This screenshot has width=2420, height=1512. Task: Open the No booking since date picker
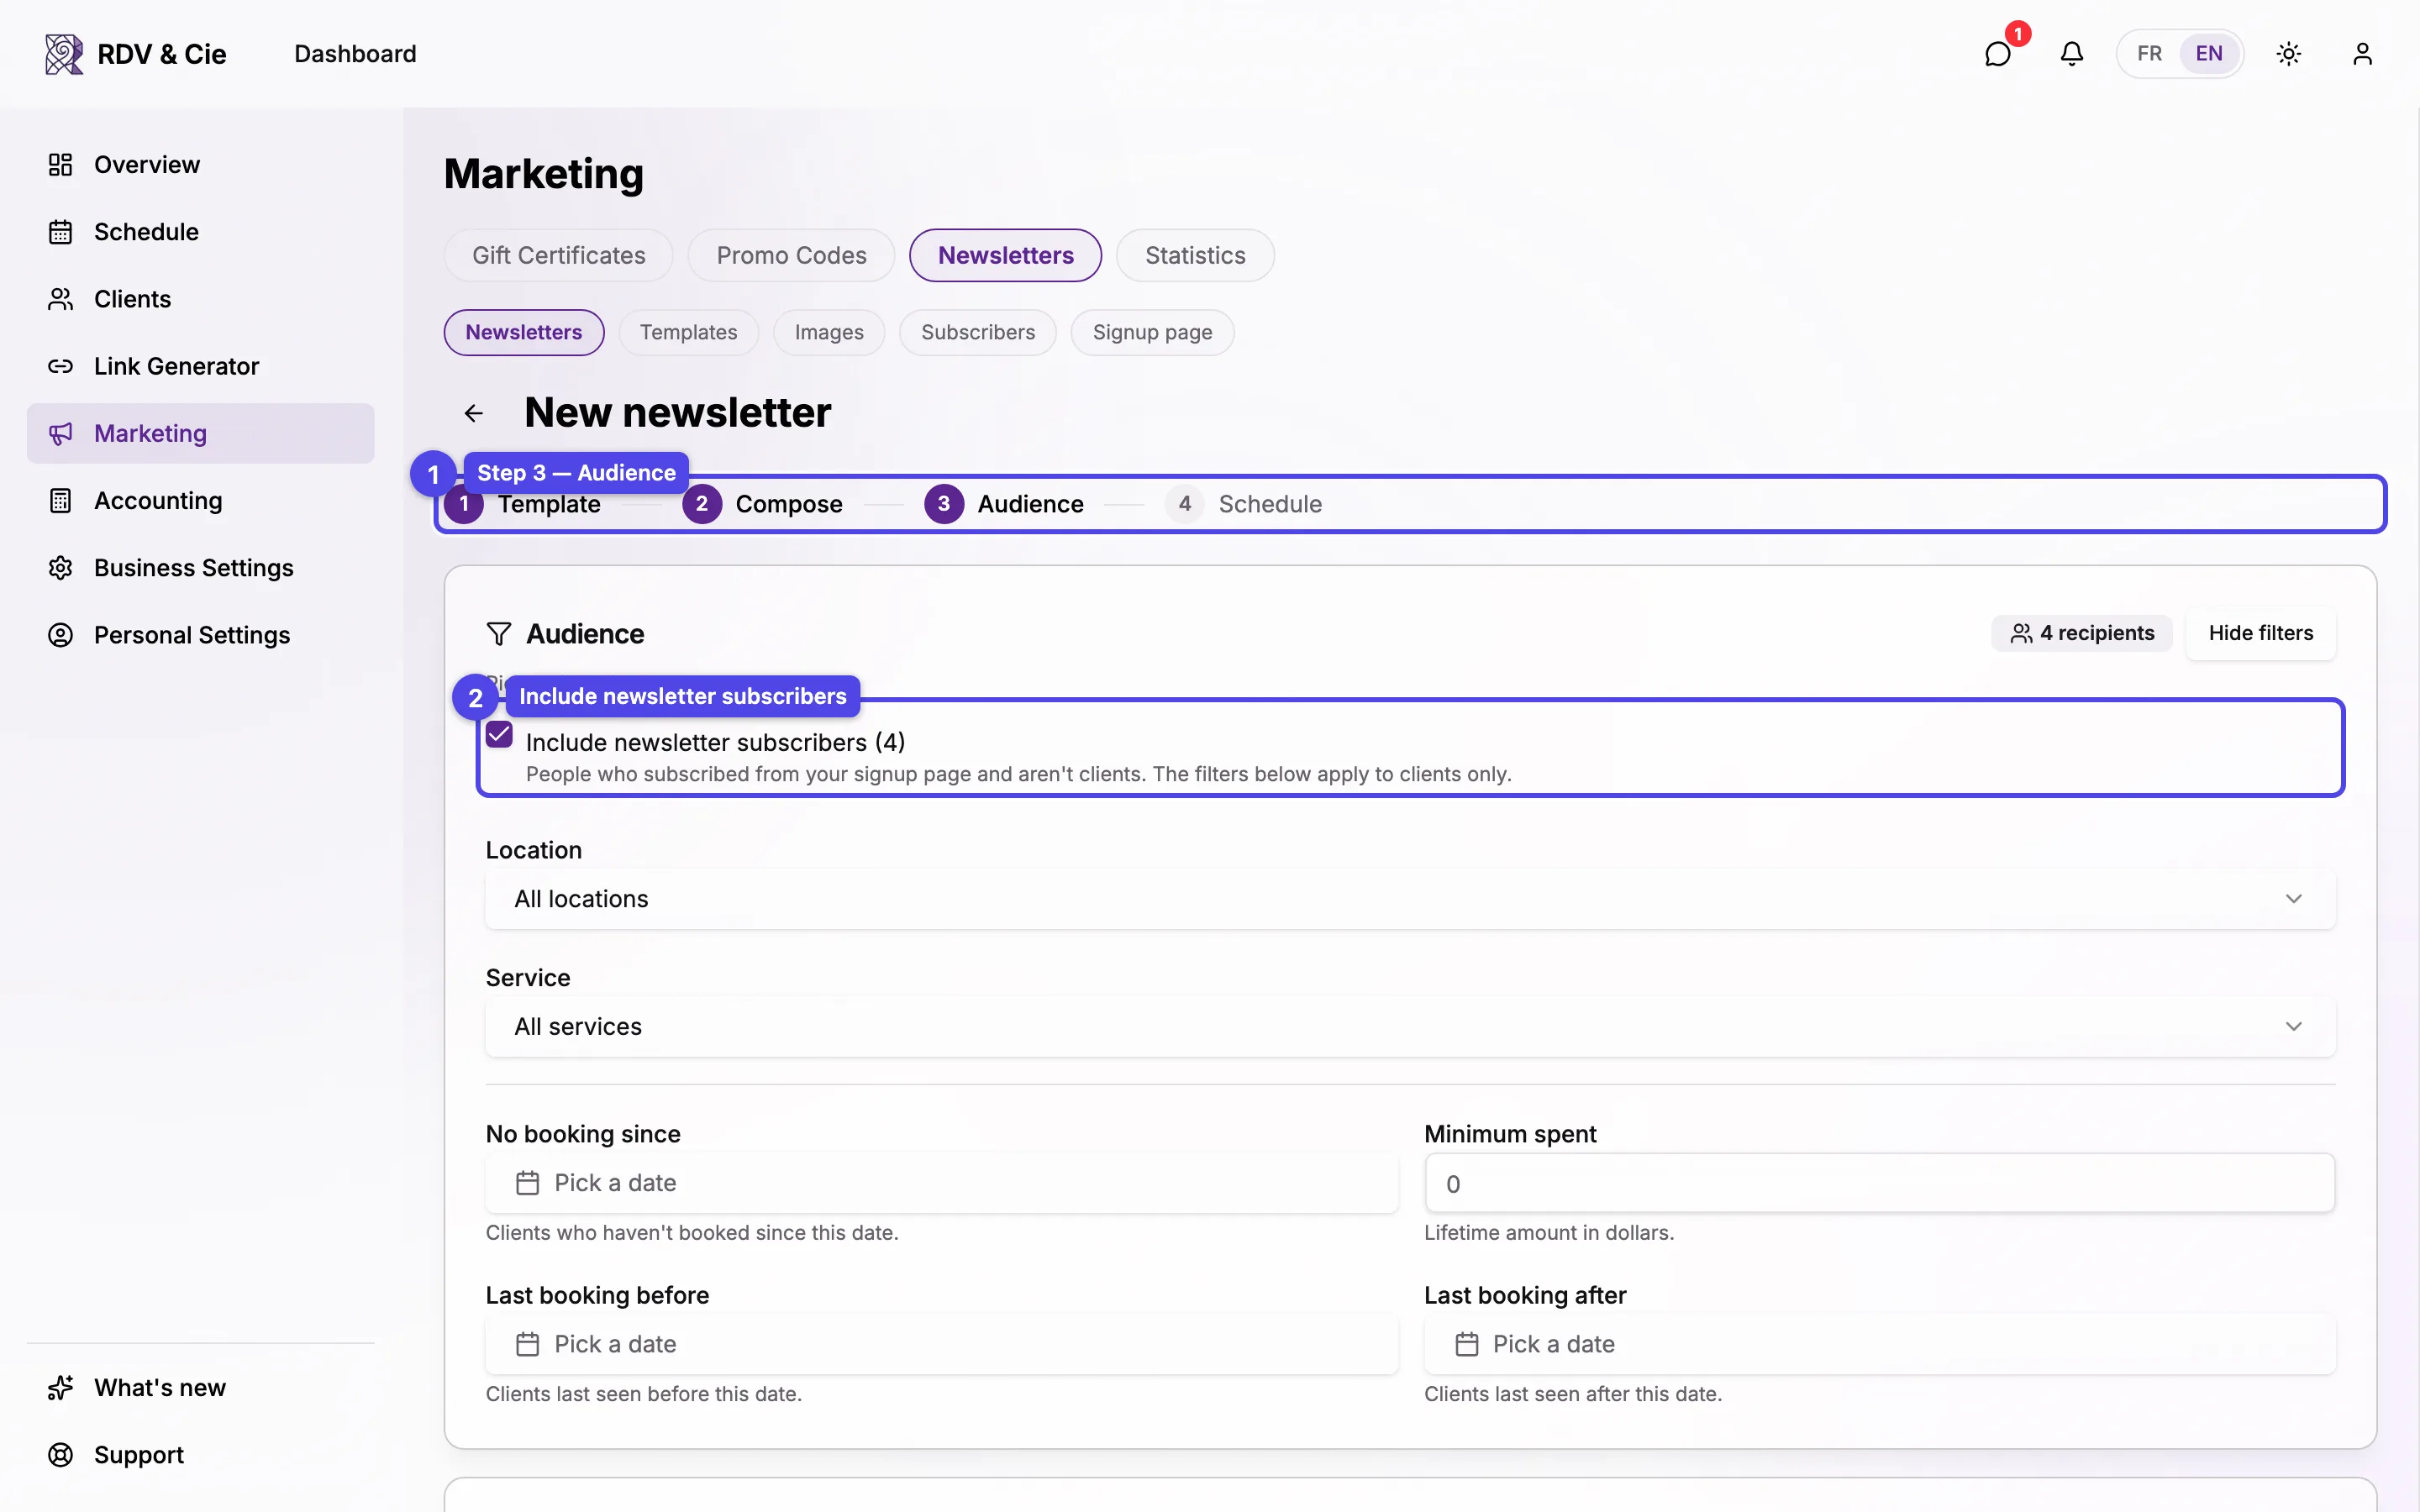coord(941,1183)
